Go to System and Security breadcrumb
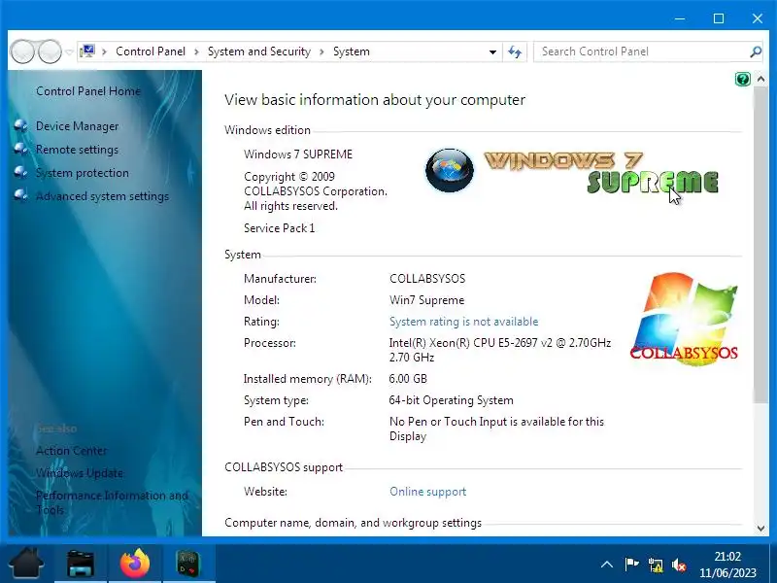777x583 pixels. pos(258,51)
